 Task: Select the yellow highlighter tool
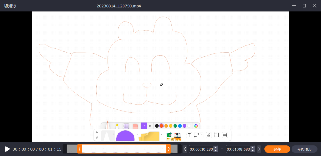pos(117,126)
